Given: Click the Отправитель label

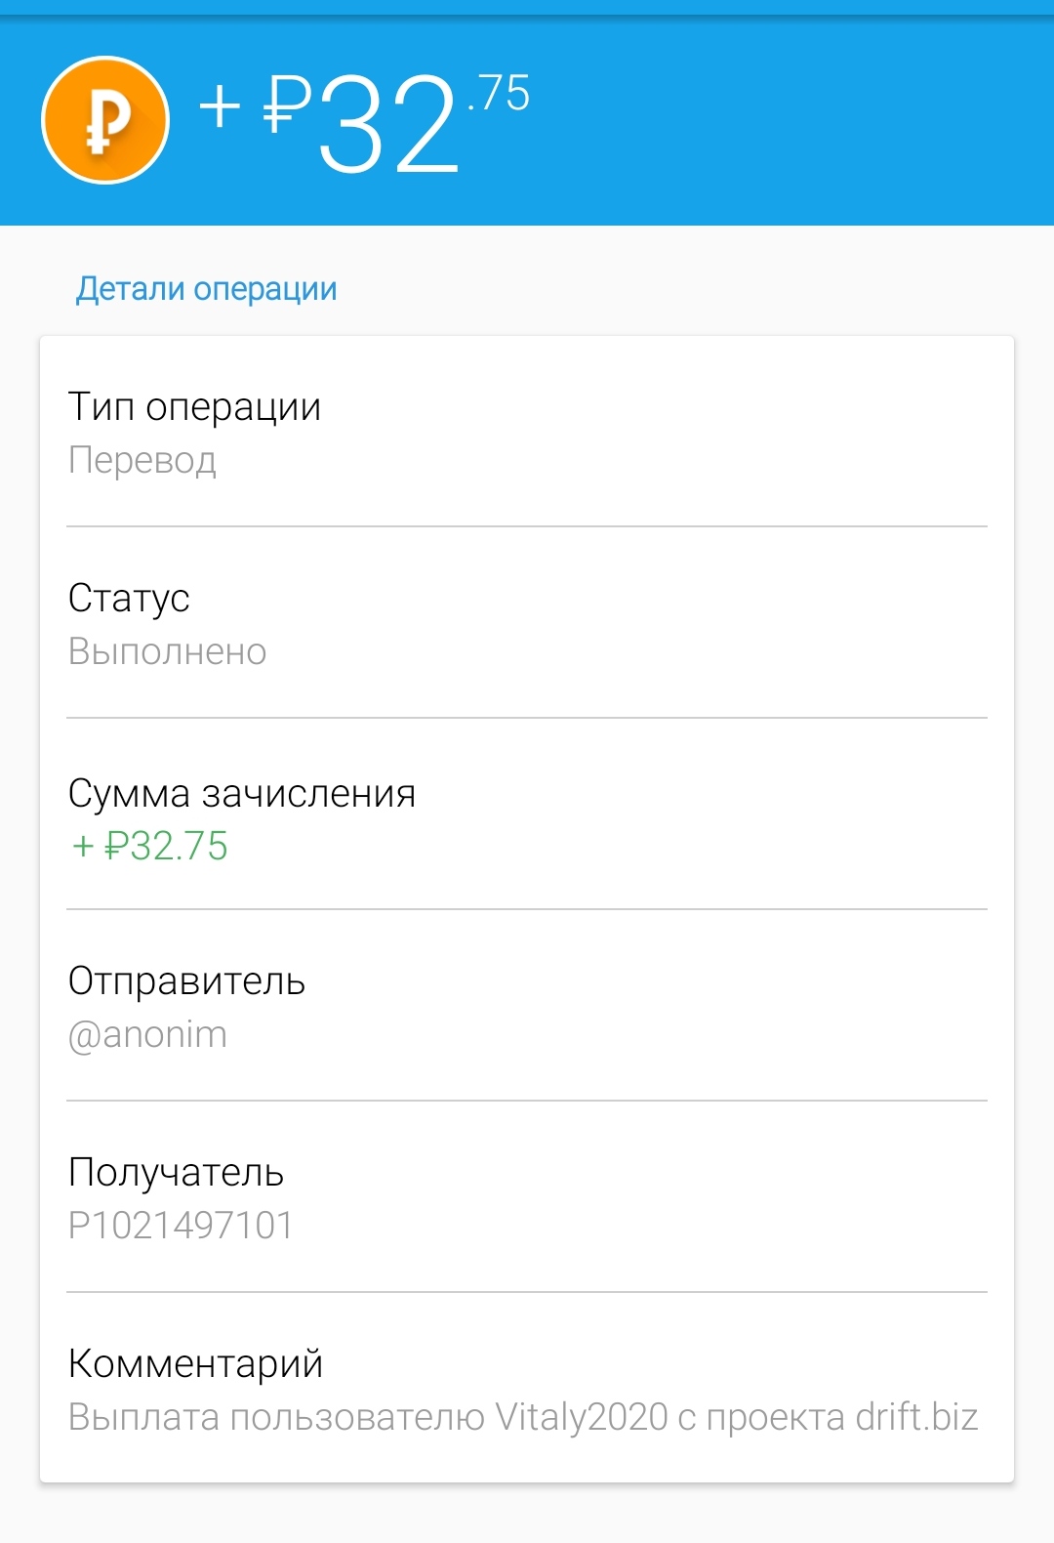Looking at the screenshot, I should (186, 981).
